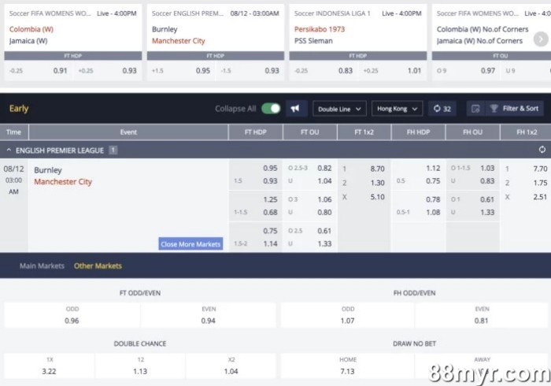The width and height of the screenshot is (551, 386).
Task: Select FT Odd/Even EVEN at 0.94
Action: point(209,315)
